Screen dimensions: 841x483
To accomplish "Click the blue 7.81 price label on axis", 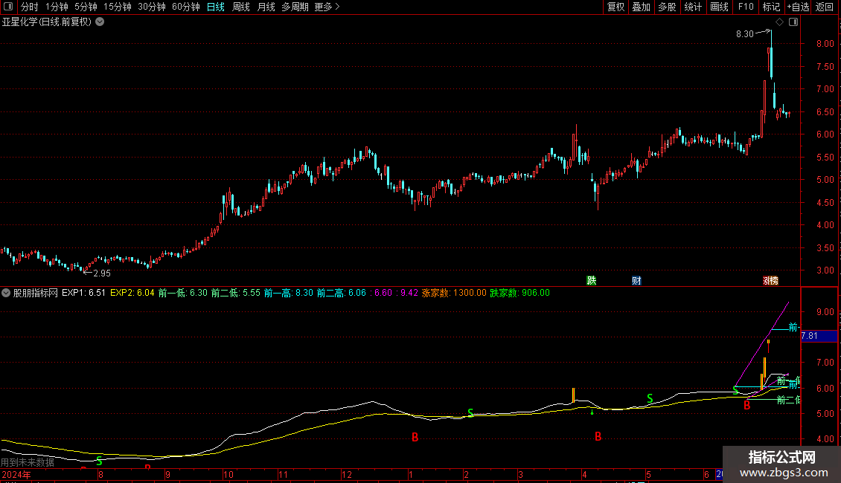I will coord(810,336).
